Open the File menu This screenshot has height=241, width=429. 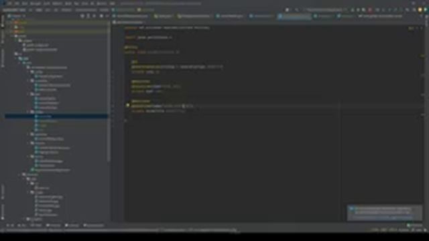pyautogui.click(x=10, y=3)
